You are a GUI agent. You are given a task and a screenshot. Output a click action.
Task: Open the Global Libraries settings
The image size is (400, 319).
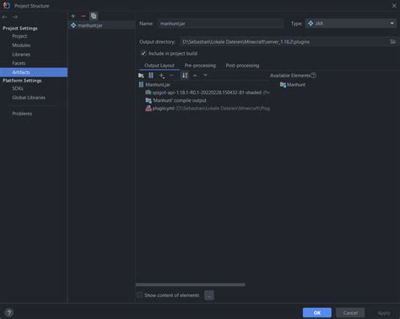tap(29, 98)
